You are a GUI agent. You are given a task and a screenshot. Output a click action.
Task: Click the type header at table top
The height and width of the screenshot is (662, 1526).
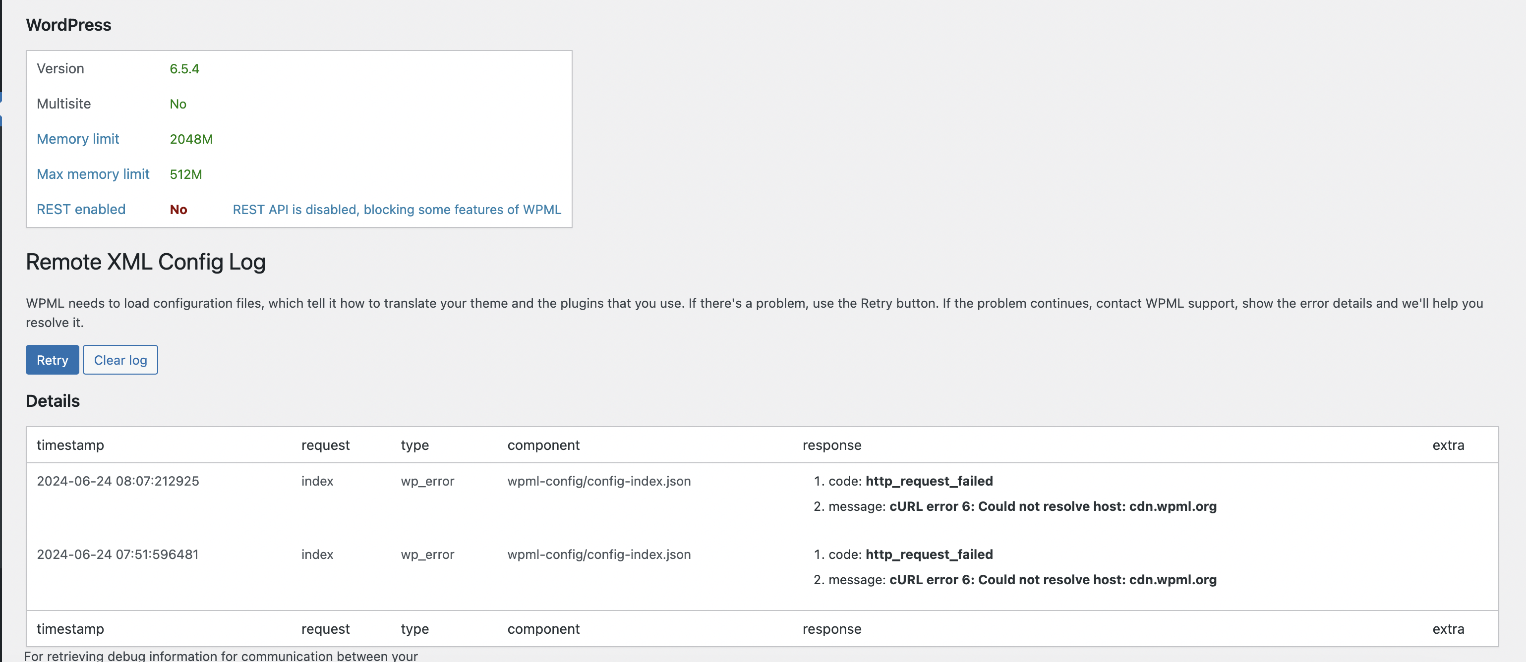coord(414,445)
